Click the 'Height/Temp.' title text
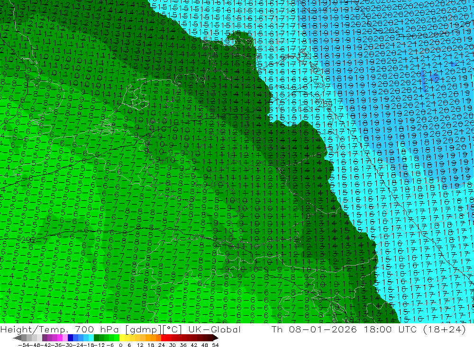The image size is (474, 347). coord(35,329)
